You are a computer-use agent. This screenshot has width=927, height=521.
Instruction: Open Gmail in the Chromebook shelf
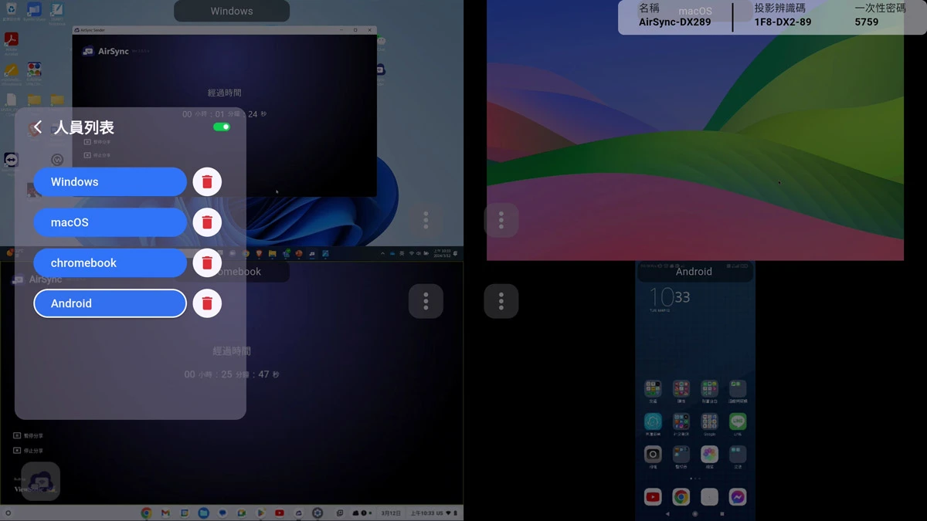point(165,513)
